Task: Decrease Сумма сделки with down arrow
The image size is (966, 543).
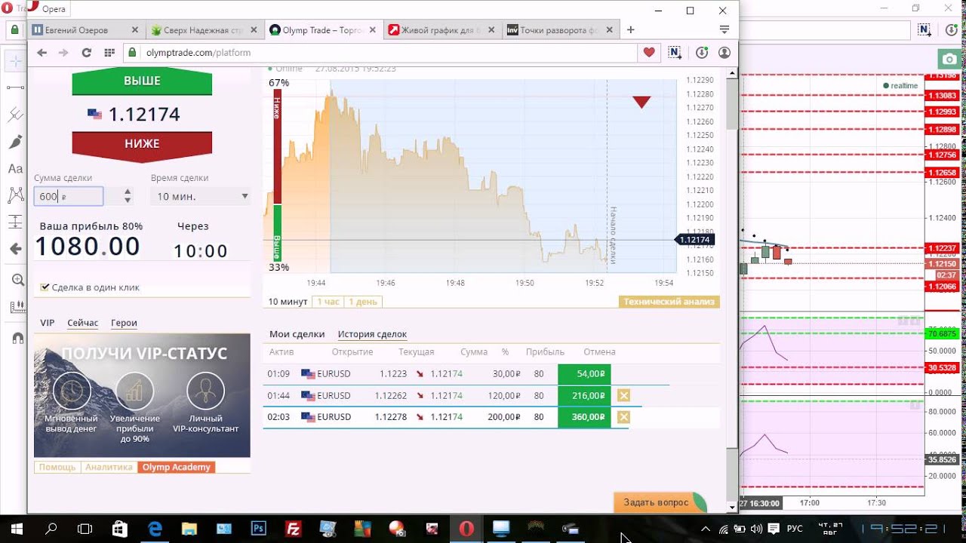Action: (x=128, y=201)
